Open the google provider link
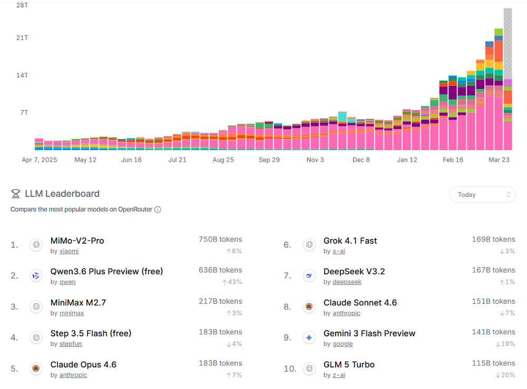The image size is (527, 389). [x=343, y=344]
